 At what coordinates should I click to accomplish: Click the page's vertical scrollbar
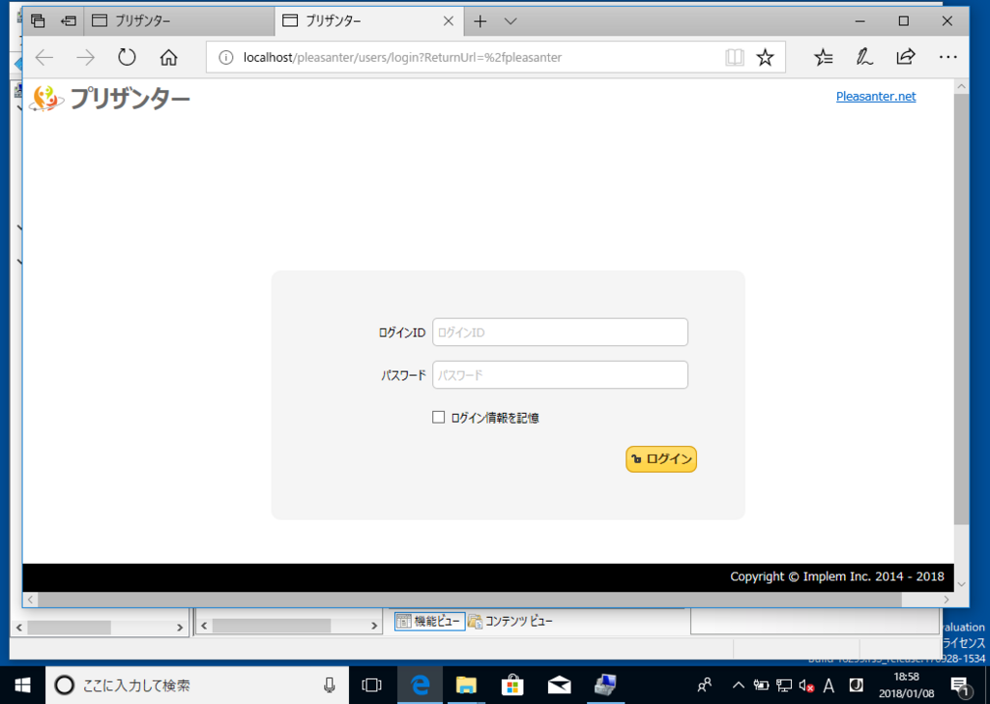pyautogui.click(x=961, y=309)
